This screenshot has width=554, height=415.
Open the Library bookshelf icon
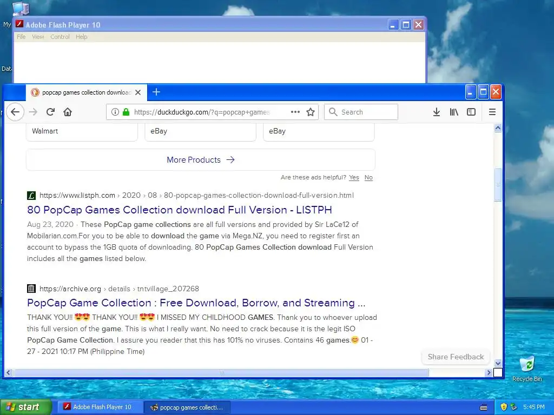pyautogui.click(x=454, y=112)
